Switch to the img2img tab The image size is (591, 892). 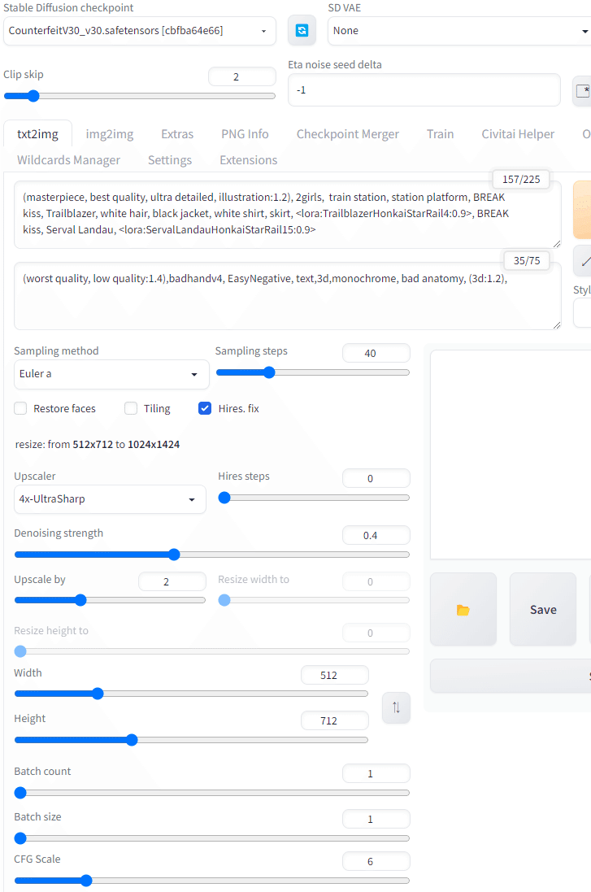click(x=109, y=133)
